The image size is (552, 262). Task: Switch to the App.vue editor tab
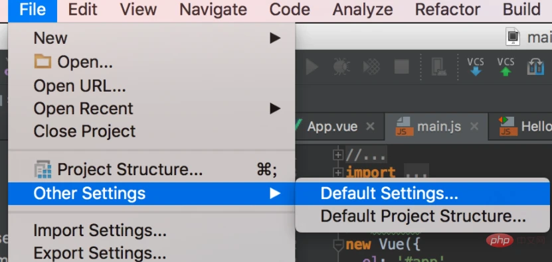pyautogui.click(x=332, y=127)
